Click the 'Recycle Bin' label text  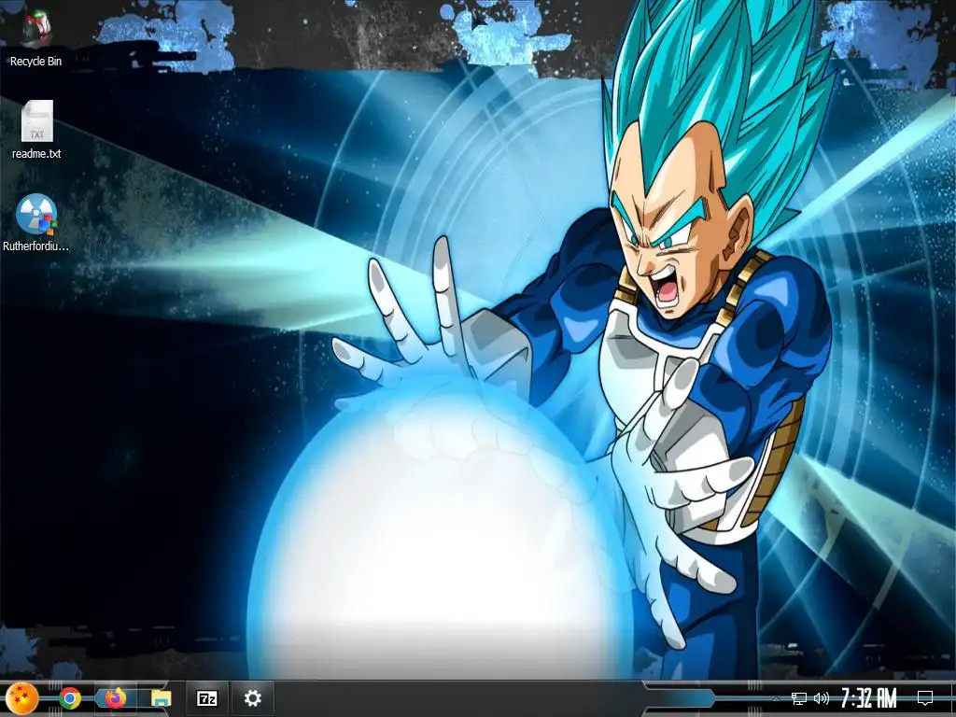point(36,61)
